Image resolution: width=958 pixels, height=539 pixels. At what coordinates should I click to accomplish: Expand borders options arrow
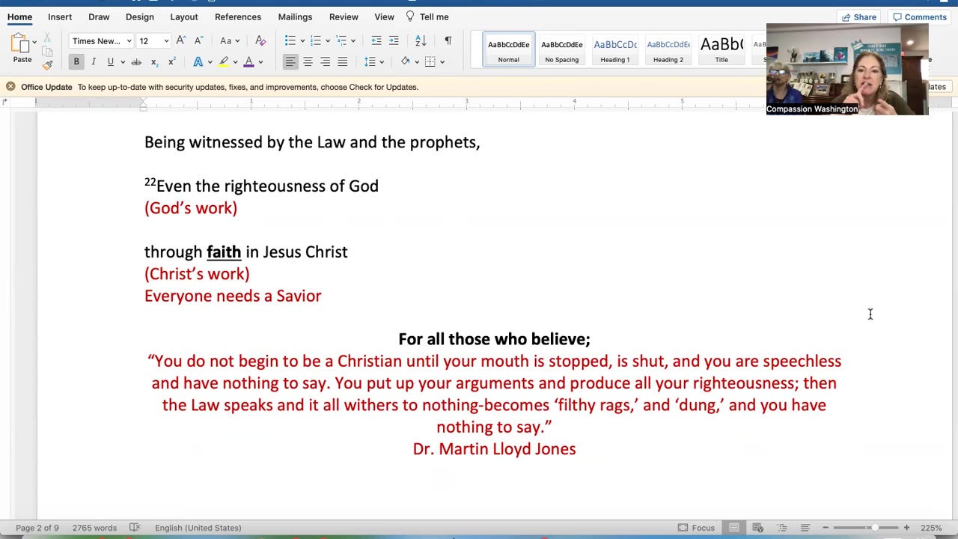click(x=442, y=62)
